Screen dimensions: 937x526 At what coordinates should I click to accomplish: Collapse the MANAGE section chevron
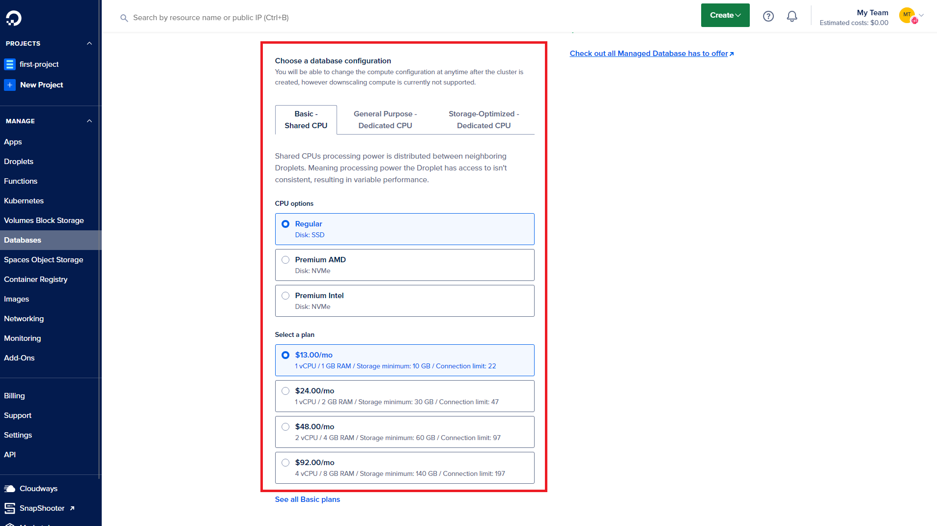pos(89,121)
